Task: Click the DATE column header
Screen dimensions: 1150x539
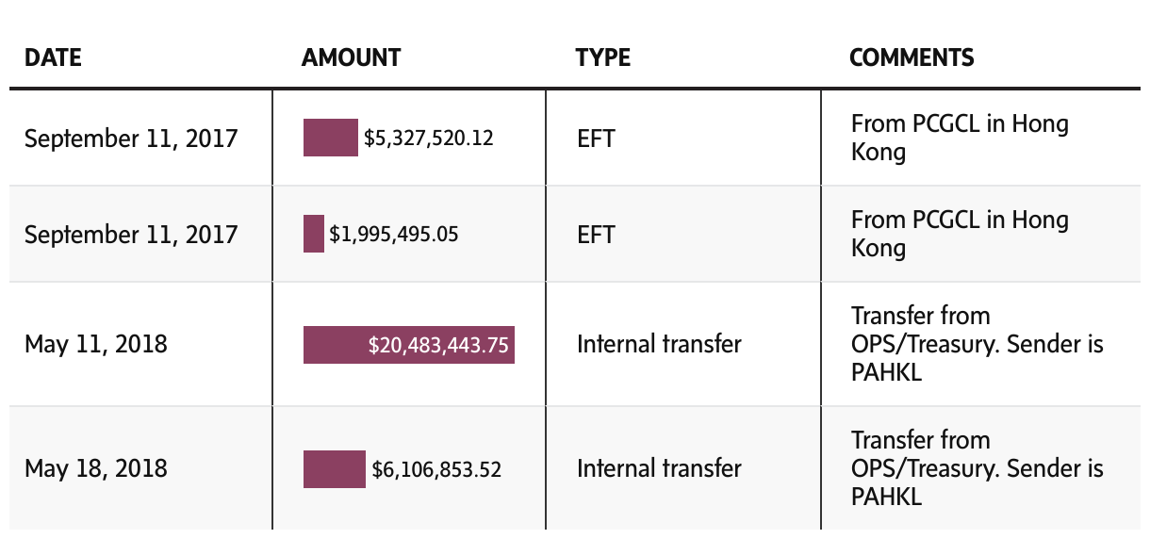Action: click(x=53, y=57)
